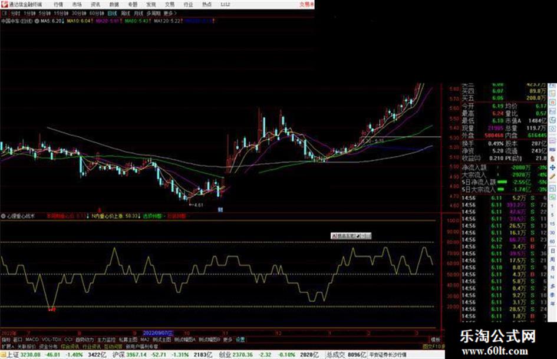
Task: Open the 多周期 multi-period view
Action: coord(153,13)
